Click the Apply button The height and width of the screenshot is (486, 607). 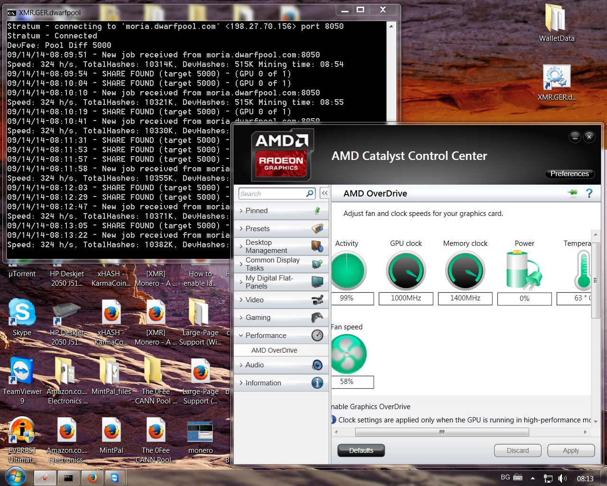(x=571, y=450)
